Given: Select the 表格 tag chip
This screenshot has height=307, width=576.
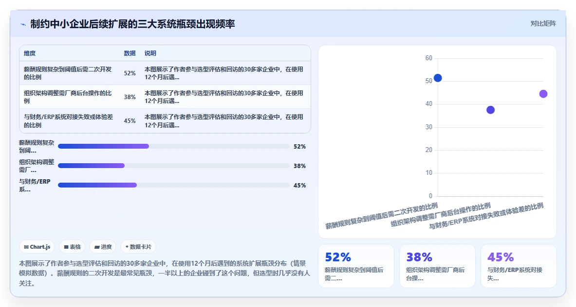Looking at the screenshot, I should click(72, 247).
